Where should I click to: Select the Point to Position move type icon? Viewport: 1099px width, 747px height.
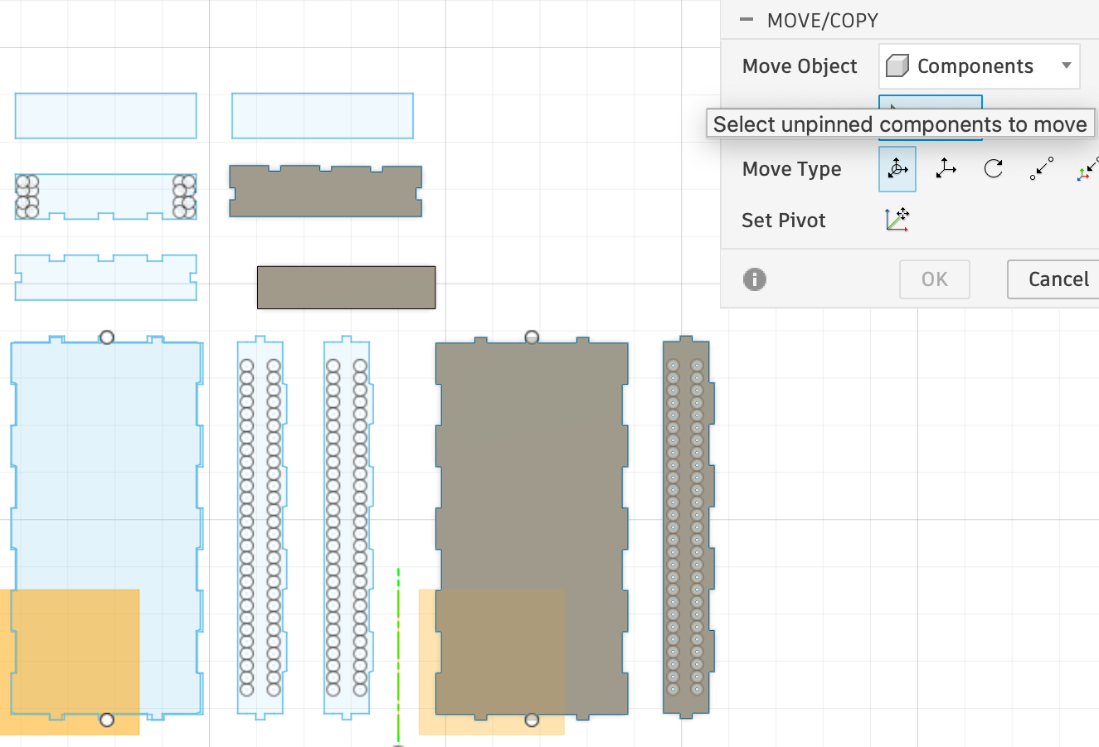[1087, 168]
